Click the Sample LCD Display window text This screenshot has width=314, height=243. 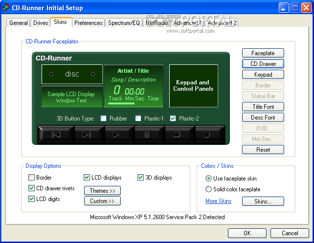[71, 97]
